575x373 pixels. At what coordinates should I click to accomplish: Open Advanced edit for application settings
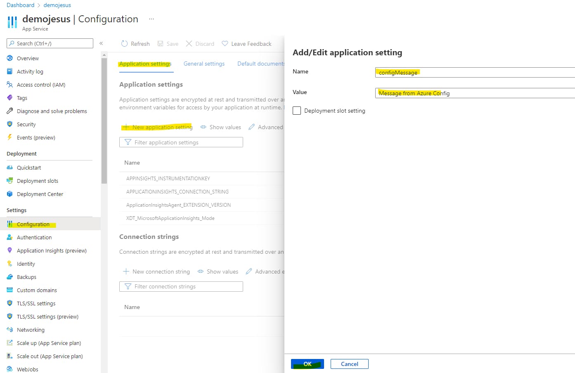(x=266, y=127)
